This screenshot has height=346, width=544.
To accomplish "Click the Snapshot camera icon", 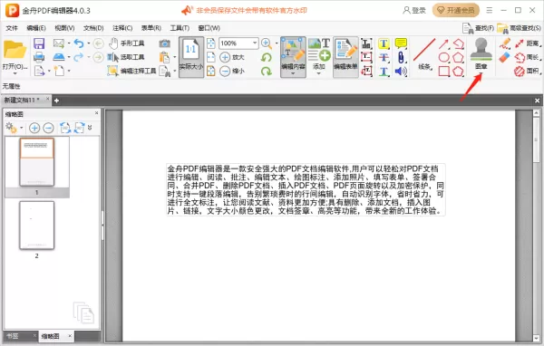I will pyautogui.click(x=164, y=43).
